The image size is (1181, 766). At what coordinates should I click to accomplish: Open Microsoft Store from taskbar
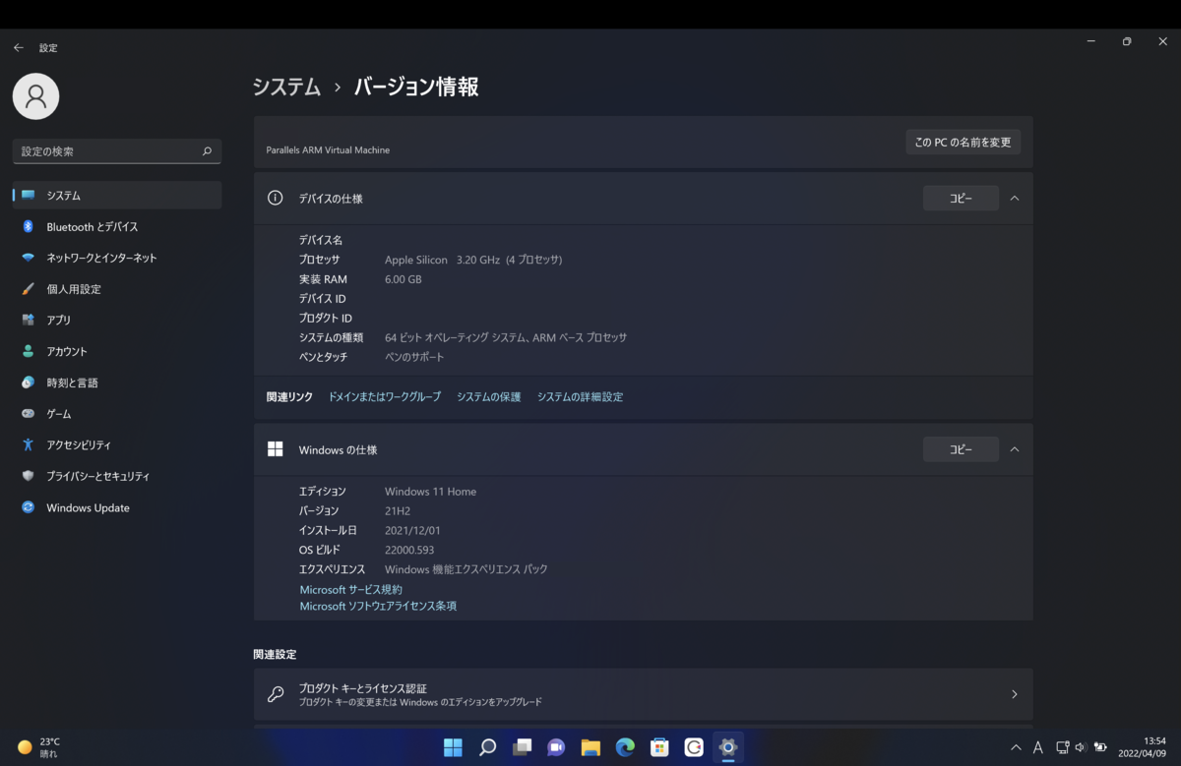tap(659, 747)
